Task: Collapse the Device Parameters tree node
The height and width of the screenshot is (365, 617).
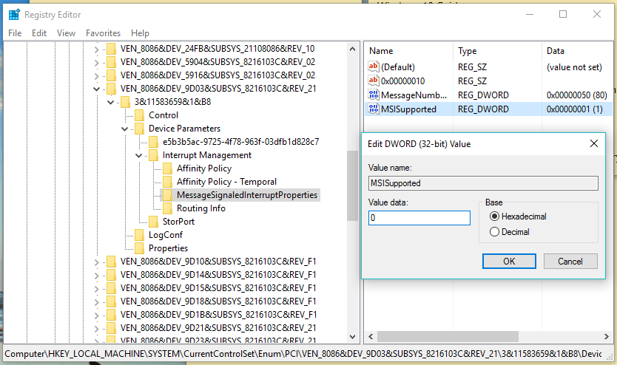Action: (x=125, y=129)
